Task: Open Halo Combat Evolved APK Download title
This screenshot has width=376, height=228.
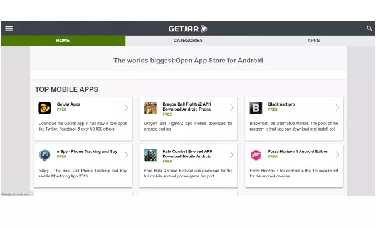Action: click(187, 154)
